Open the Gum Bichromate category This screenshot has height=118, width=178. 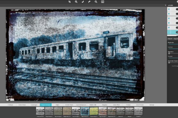(x=81, y=105)
